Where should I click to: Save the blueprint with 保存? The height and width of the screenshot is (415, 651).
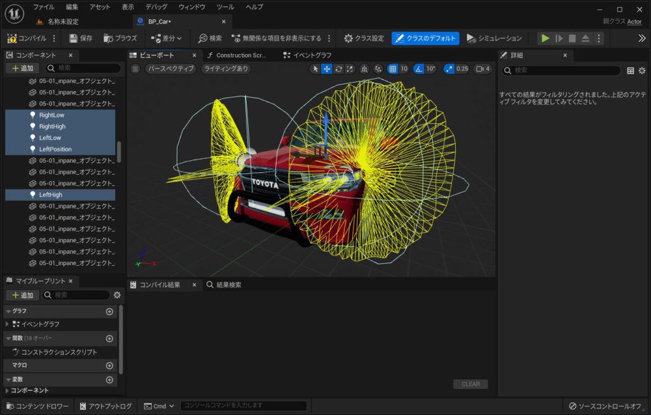click(81, 39)
